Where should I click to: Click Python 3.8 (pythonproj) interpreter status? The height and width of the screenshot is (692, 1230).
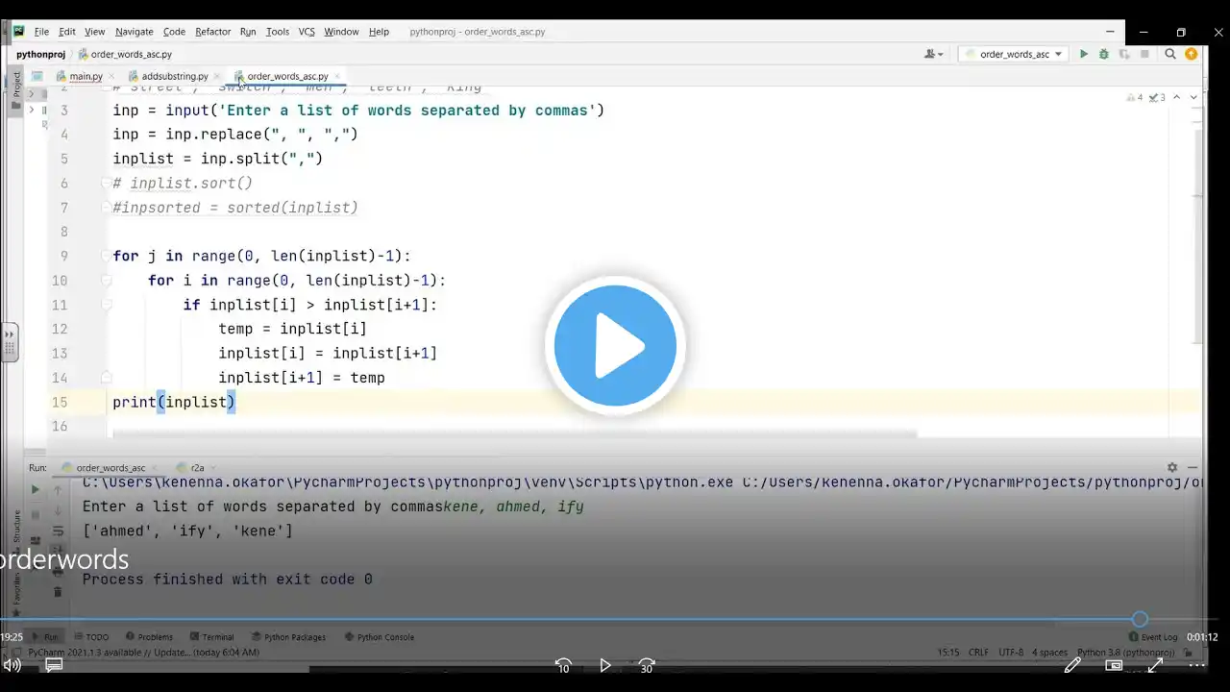click(1126, 653)
